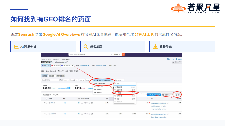
Task: Select the 自然搜索 filter pill
Action: coord(51,76)
